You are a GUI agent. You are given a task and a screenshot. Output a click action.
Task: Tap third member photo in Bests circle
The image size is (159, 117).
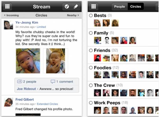[x=115, y=23]
